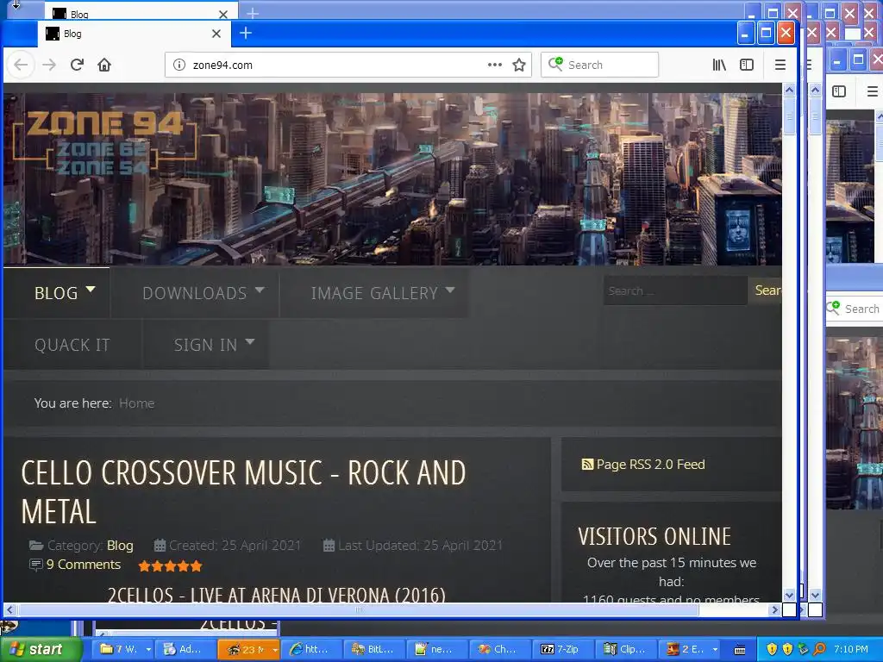Open the QUACK IT menu item

72,345
